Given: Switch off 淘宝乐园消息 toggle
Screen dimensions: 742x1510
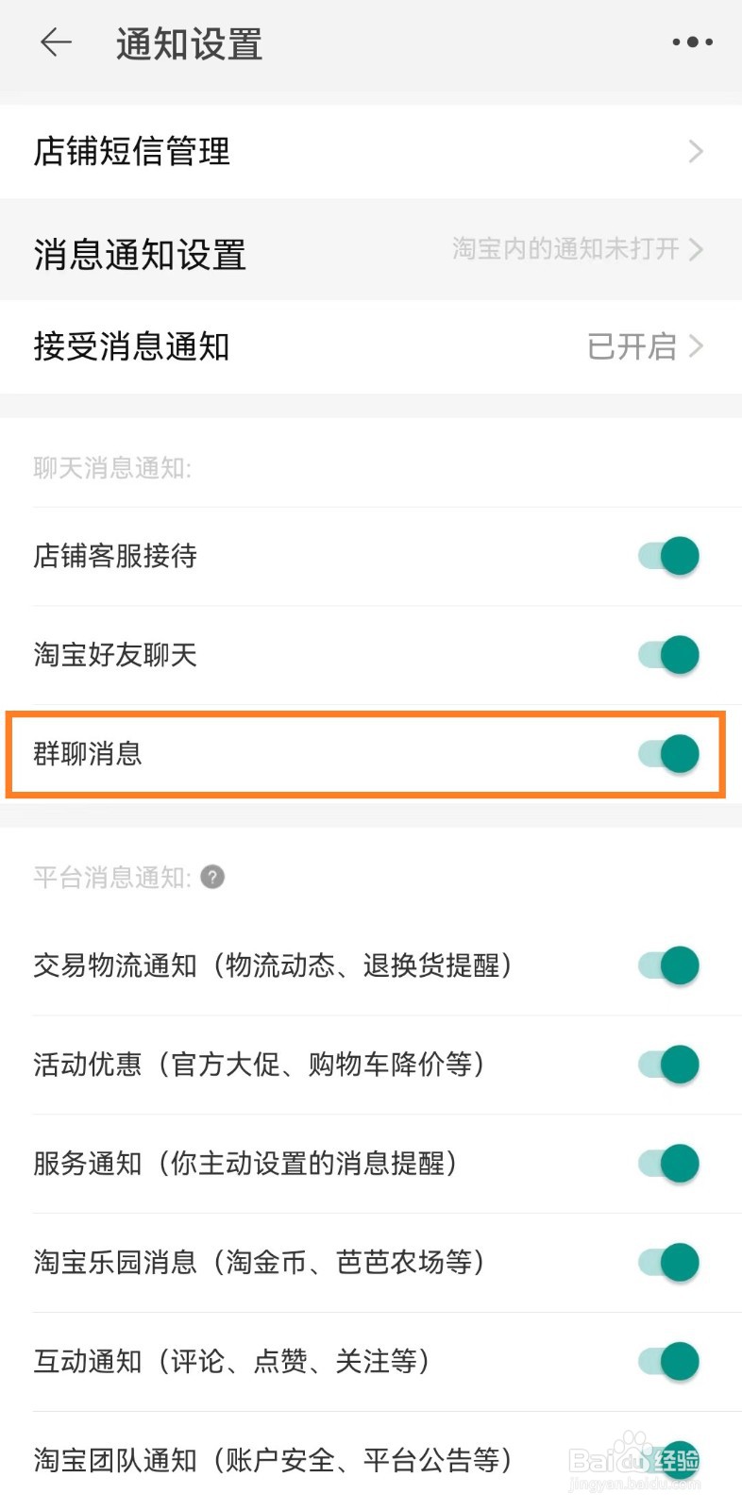Looking at the screenshot, I should (x=668, y=1262).
